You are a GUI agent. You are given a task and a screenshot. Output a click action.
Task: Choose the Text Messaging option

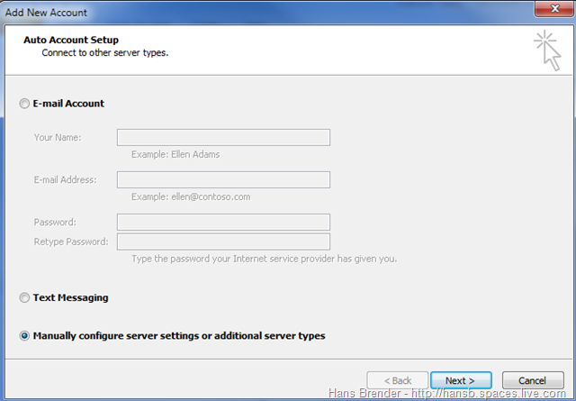[x=24, y=297]
